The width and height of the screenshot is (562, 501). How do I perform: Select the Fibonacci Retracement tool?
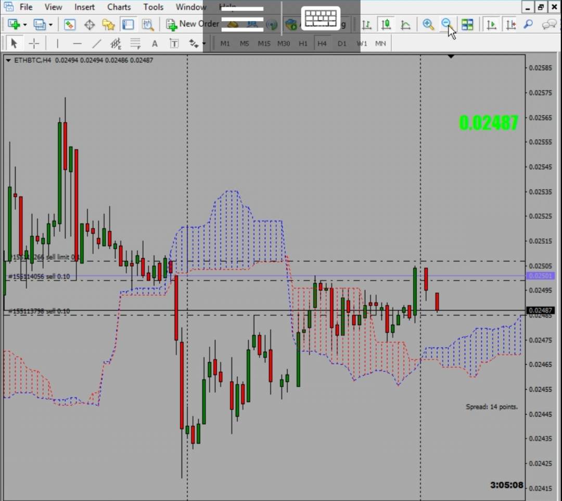(135, 44)
